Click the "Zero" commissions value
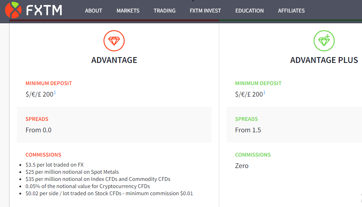Image resolution: width=362 pixels, height=207 pixels. pos(242,166)
